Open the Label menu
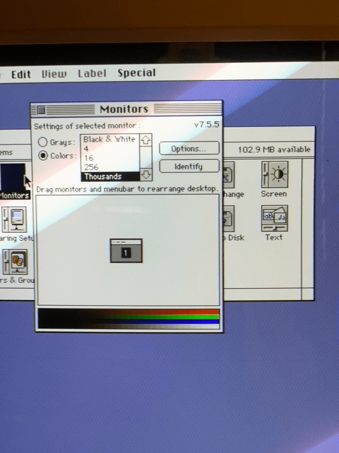This screenshot has height=453, width=339. coord(92,73)
